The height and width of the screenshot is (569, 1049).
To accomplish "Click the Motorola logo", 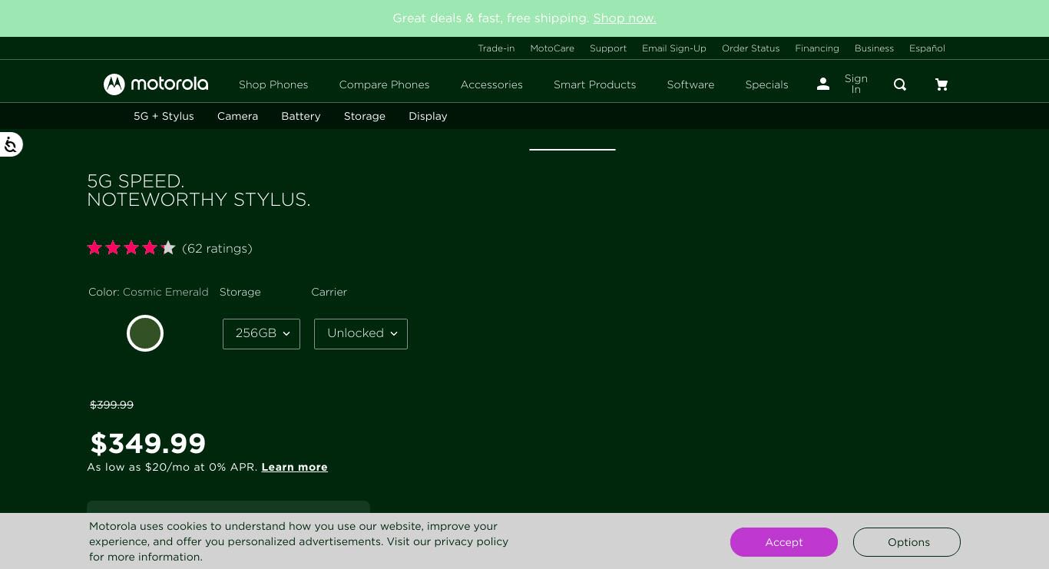I will (x=156, y=84).
